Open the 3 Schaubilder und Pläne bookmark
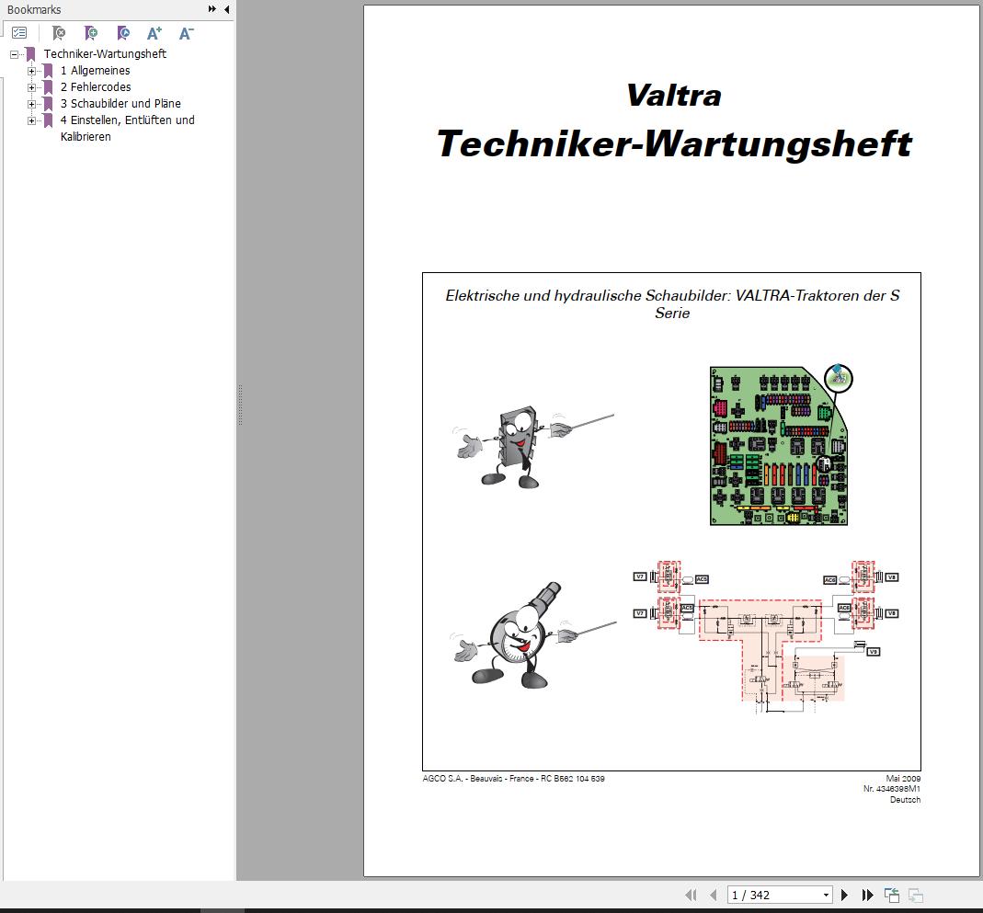983x913 pixels. (x=120, y=103)
